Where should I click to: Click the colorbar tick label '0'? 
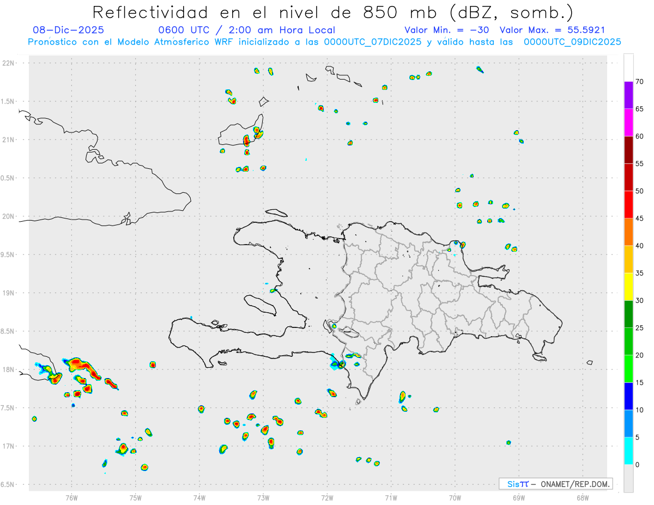pyautogui.click(x=637, y=465)
